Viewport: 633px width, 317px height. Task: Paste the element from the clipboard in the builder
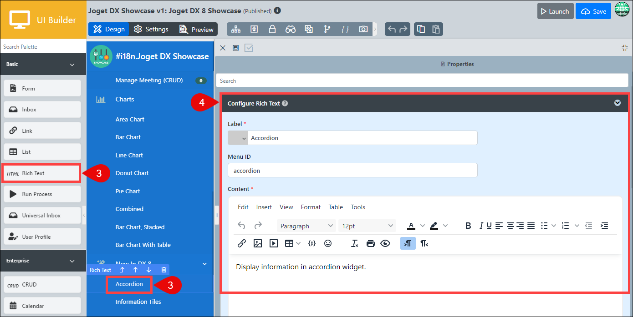tap(436, 29)
